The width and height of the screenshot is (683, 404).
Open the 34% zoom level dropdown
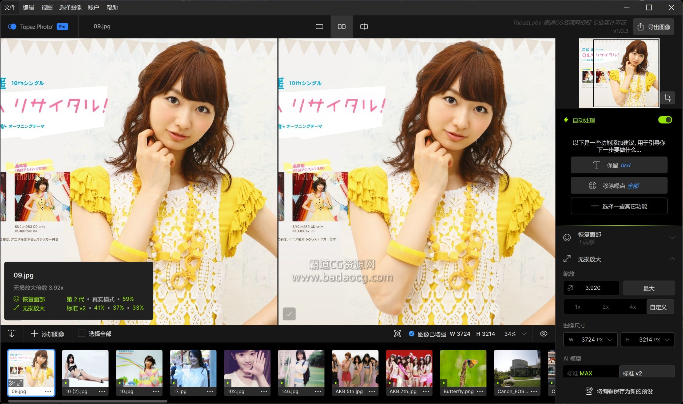(x=524, y=334)
